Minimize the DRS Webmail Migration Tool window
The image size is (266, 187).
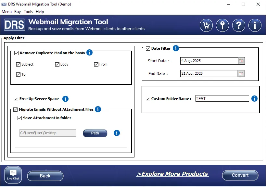(x=229, y=4)
